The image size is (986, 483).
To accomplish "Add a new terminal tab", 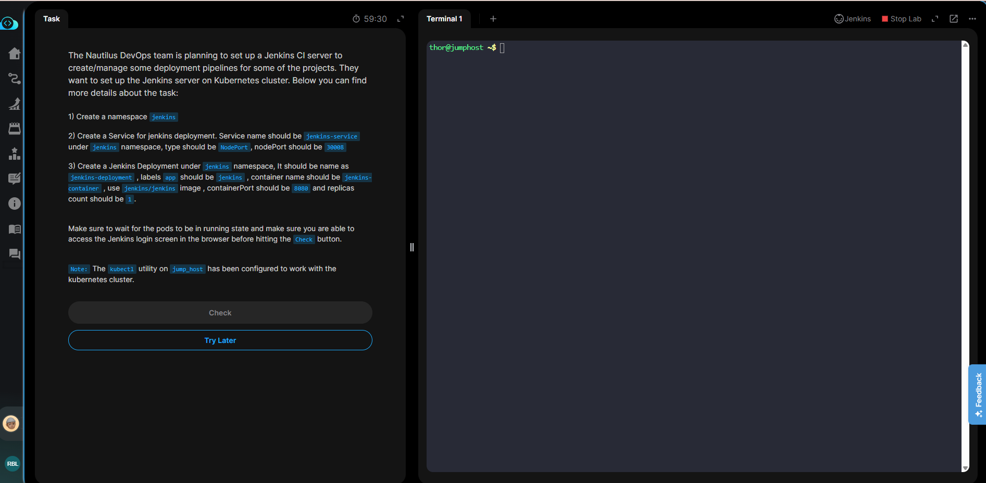I will [x=493, y=19].
